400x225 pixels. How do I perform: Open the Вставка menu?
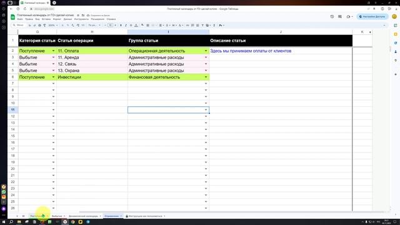pos(46,19)
